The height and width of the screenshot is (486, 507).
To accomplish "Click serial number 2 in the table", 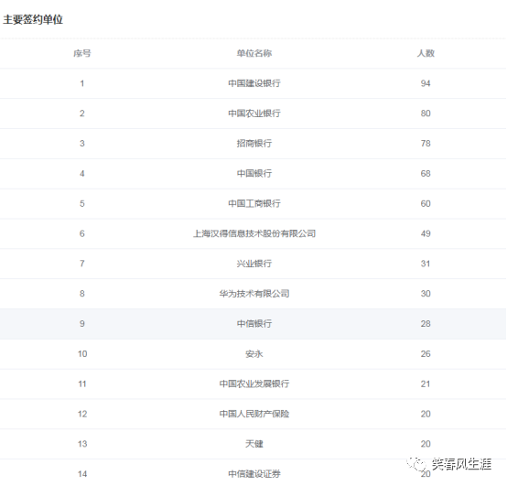I will pyautogui.click(x=82, y=113).
